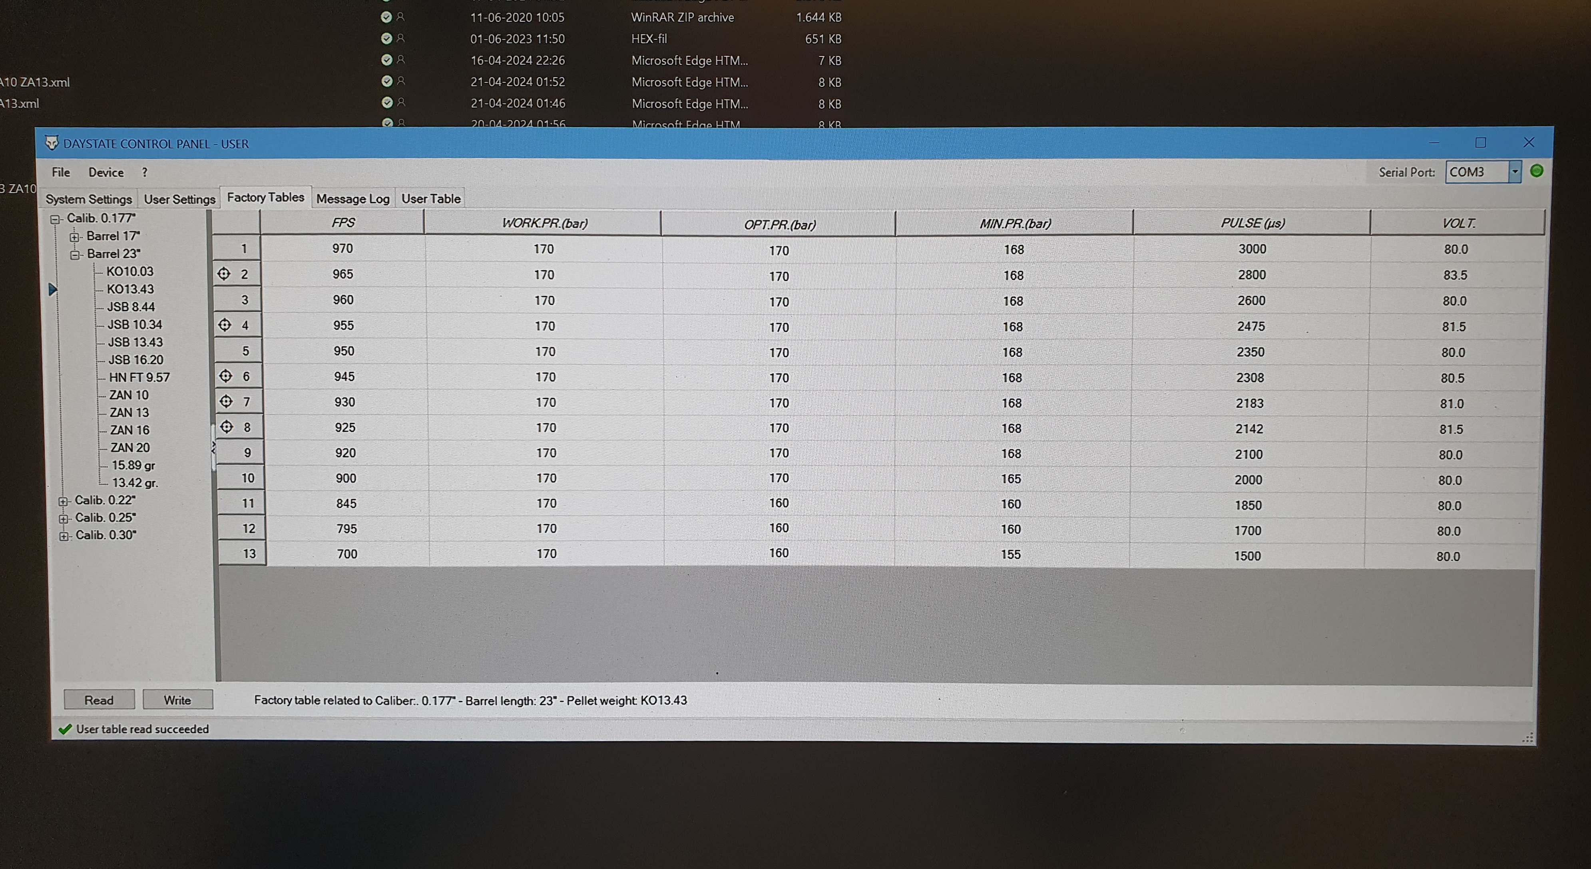Select JSB 13.43 pellet in tree

click(x=135, y=342)
